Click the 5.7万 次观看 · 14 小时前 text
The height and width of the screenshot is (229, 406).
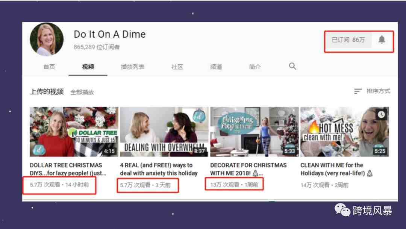click(x=59, y=185)
